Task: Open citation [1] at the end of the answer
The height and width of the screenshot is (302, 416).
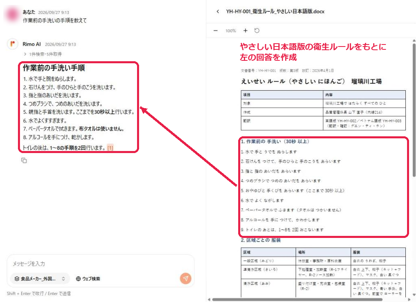Action: coord(110,148)
